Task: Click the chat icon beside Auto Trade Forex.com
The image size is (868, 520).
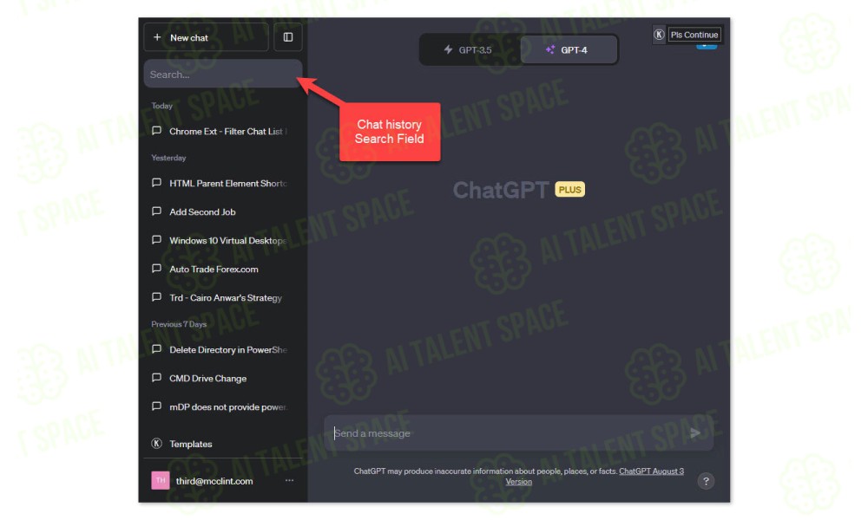Action: tap(156, 269)
